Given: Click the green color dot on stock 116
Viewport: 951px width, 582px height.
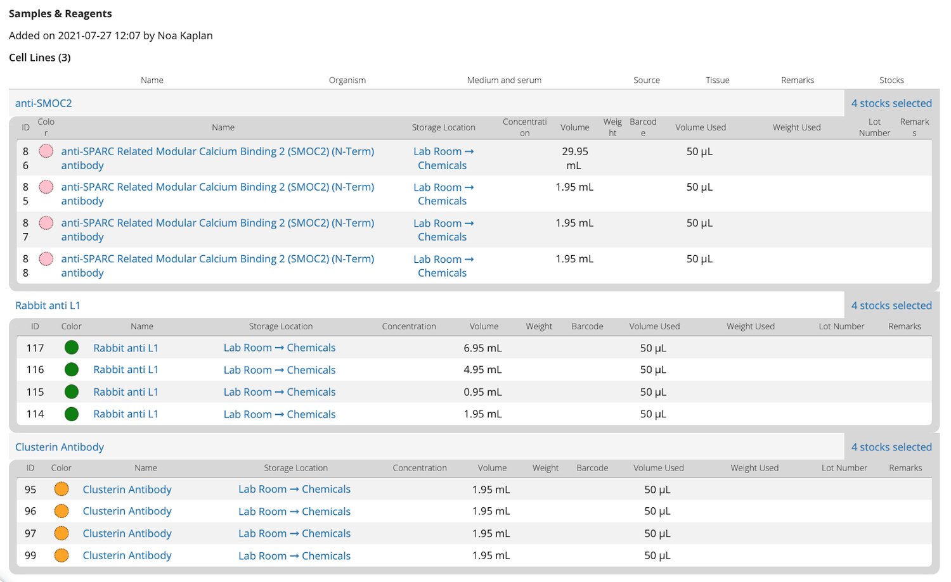Looking at the screenshot, I should [71, 369].
